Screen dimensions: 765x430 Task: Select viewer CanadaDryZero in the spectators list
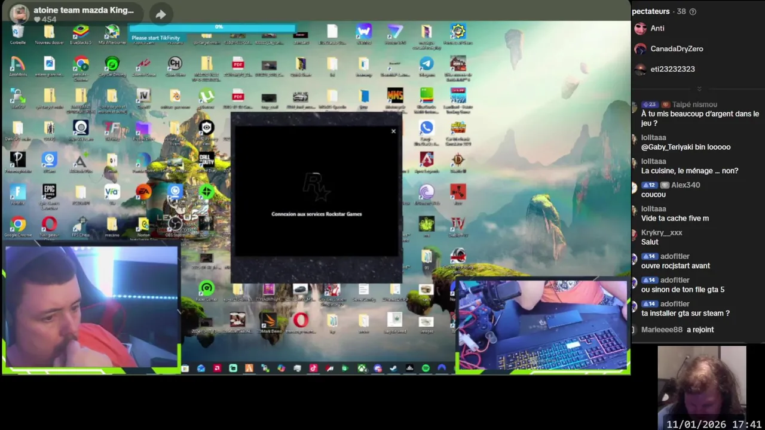669,48
